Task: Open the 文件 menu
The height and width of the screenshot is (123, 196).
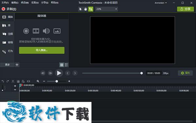Action: tap(5, 3)
